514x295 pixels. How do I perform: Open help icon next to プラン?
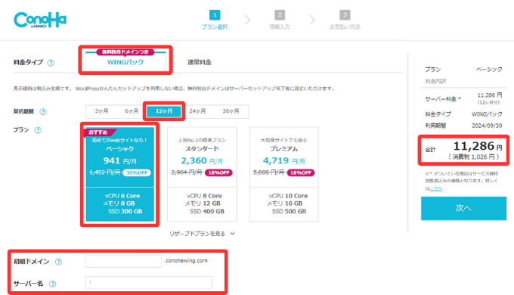coord(38,130)
